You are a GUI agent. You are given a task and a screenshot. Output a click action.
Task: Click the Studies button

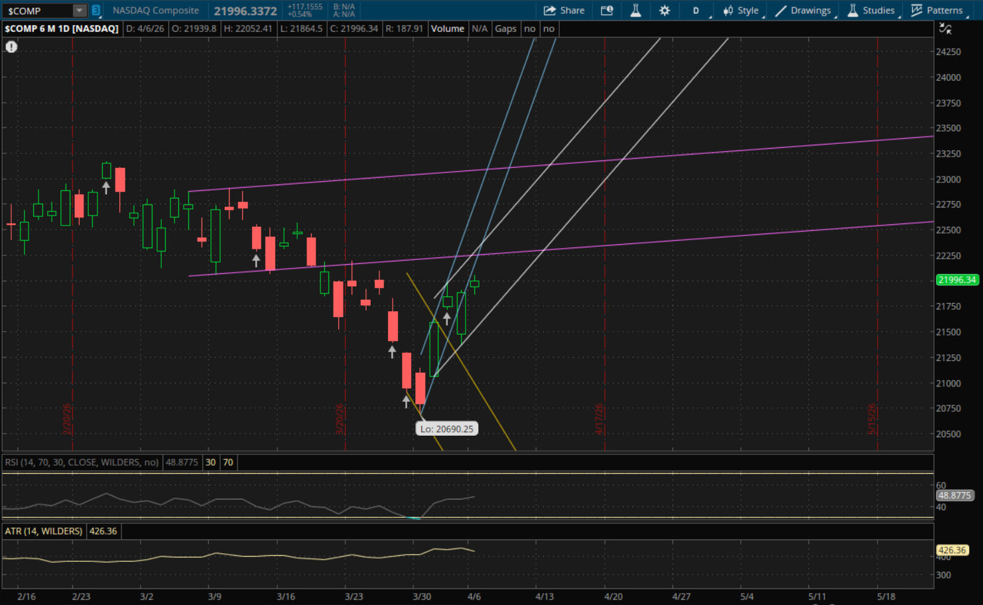click(871, 11)
